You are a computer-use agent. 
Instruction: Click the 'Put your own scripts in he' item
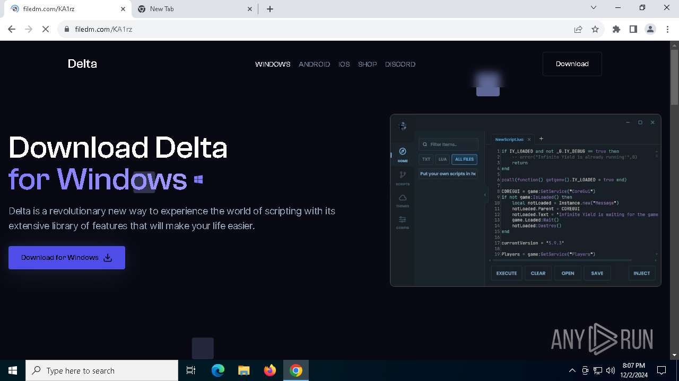(x=448, y=174)
